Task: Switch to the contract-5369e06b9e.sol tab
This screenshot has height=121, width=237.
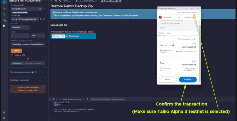Action: tap(86, 1)
